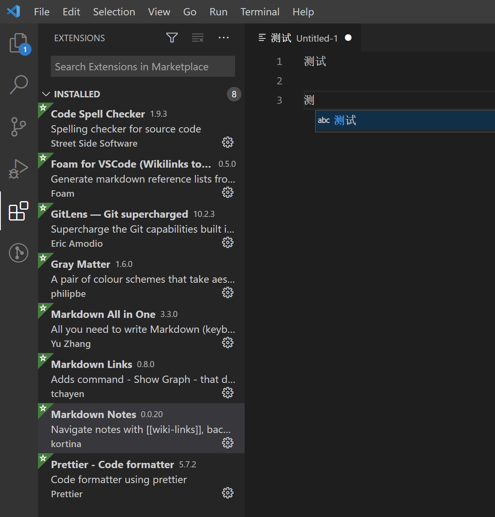Open manage gear for Markdown Notes
Screen dimensions: 495x517
point(228,443)
